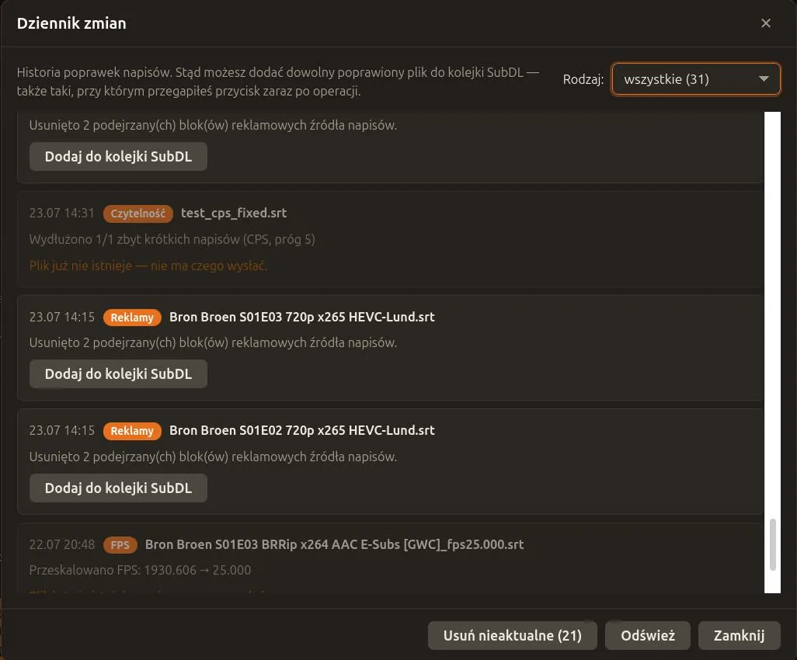Click the dropdown arrow in Rodzaj combo box

(764, 79)
